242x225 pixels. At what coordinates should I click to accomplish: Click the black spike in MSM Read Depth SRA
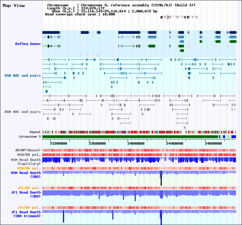tap(161, 178)
